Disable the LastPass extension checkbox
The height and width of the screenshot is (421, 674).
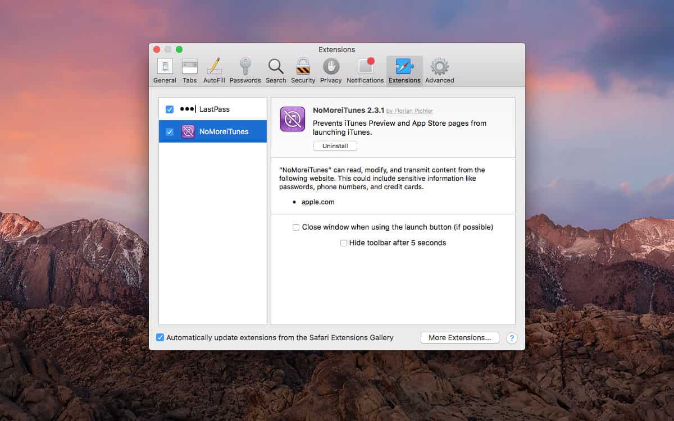(x=170, y=109)
